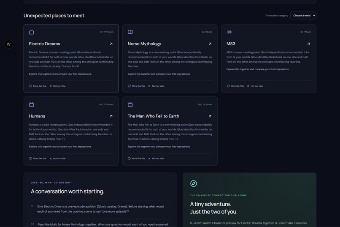Viewport: 340px width, 227px height.
Task: Click the heart icon on the Electric Dreams card
Action: (30, 86)
